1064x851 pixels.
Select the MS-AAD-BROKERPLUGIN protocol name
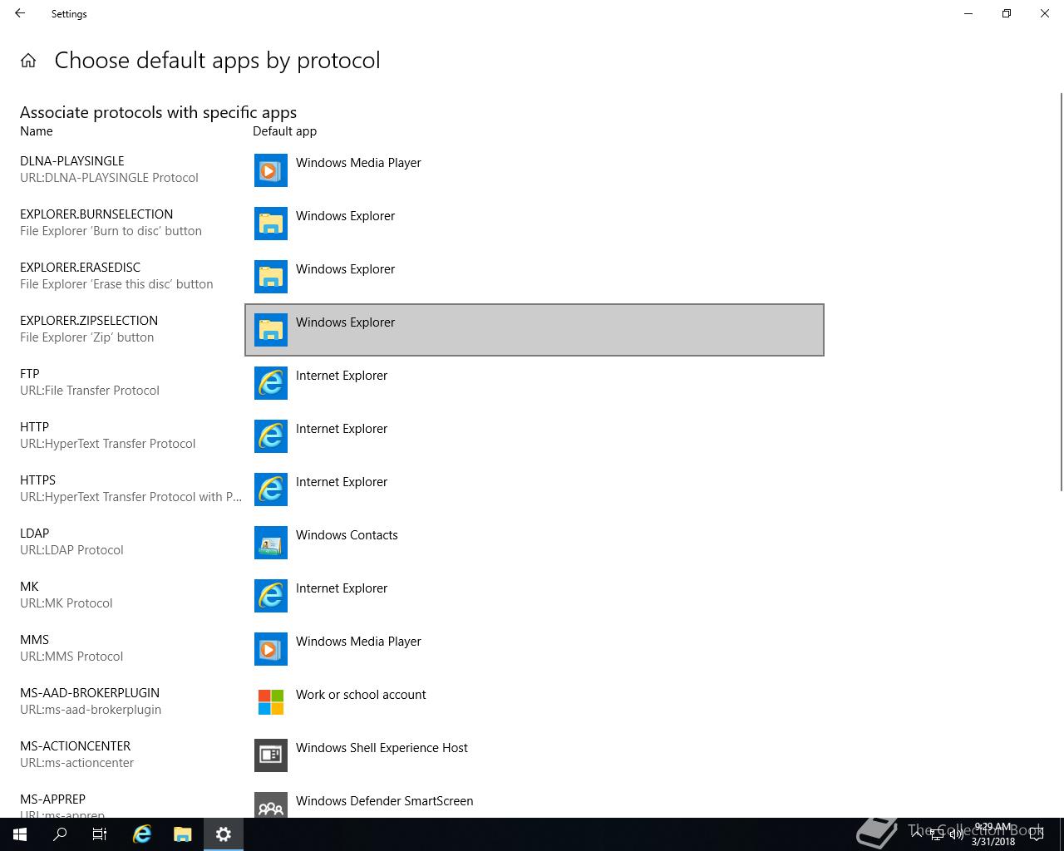pyautogui.click(x=90, y=693)
